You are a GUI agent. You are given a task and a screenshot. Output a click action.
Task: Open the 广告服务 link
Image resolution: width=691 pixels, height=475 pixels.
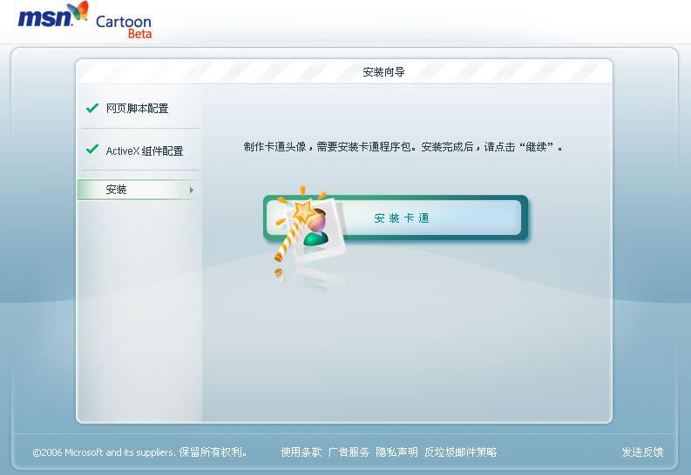tap(349, 452)
